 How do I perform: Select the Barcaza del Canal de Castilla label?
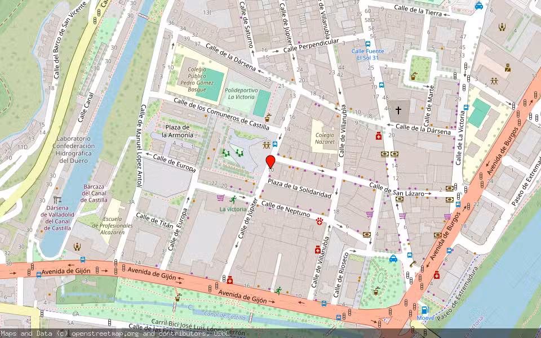click(x=94, y=193)
